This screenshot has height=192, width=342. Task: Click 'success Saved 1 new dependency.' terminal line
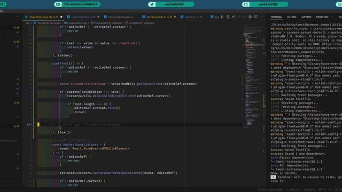(x=298, y=154)
